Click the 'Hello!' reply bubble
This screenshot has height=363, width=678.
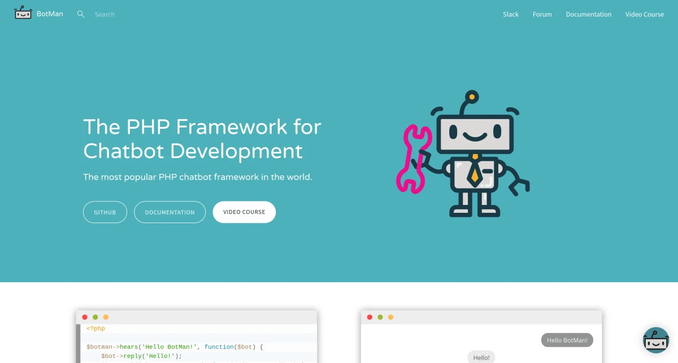tap(481, 357)
